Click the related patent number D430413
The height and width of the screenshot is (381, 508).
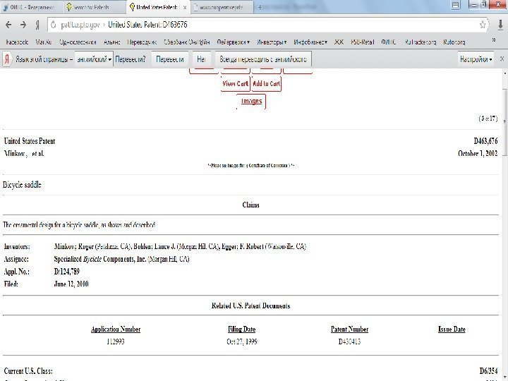[x=349, y=341]
